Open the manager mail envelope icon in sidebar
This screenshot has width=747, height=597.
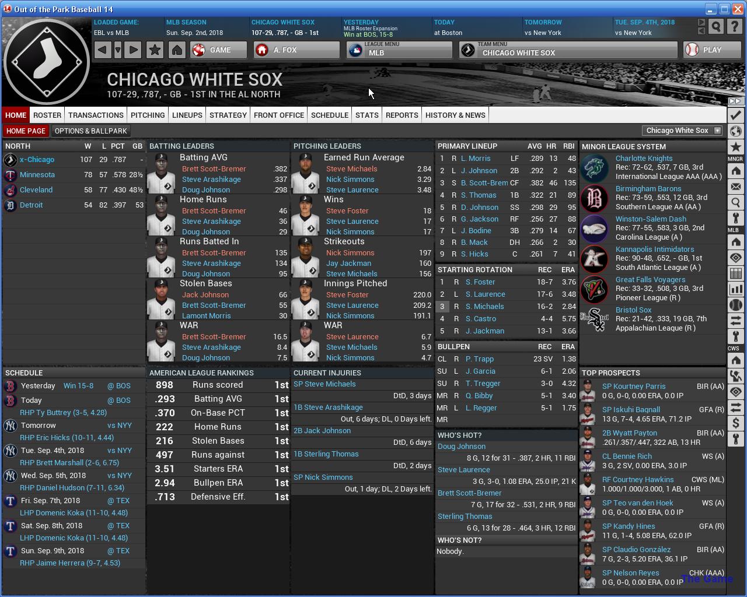735,187
